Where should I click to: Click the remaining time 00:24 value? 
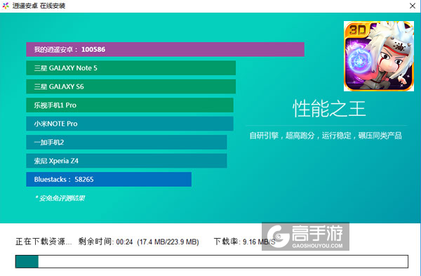click(x=125, y=242)
